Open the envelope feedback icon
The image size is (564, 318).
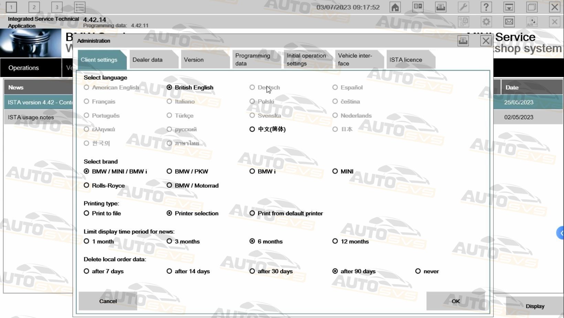[509, 22]
